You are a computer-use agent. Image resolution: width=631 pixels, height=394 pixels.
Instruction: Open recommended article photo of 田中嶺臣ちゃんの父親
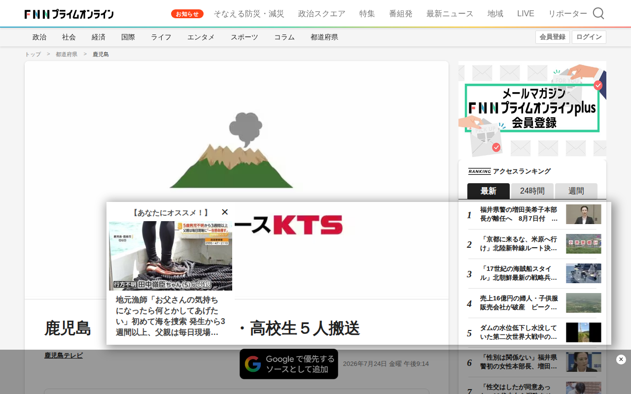(171, 256)
